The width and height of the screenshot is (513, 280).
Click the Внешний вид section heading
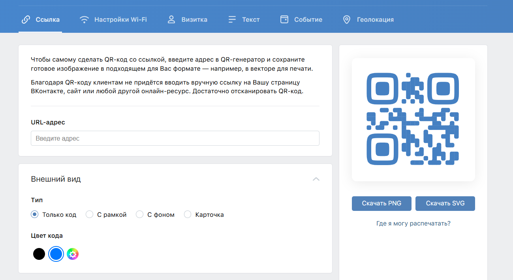pos(56,179)
